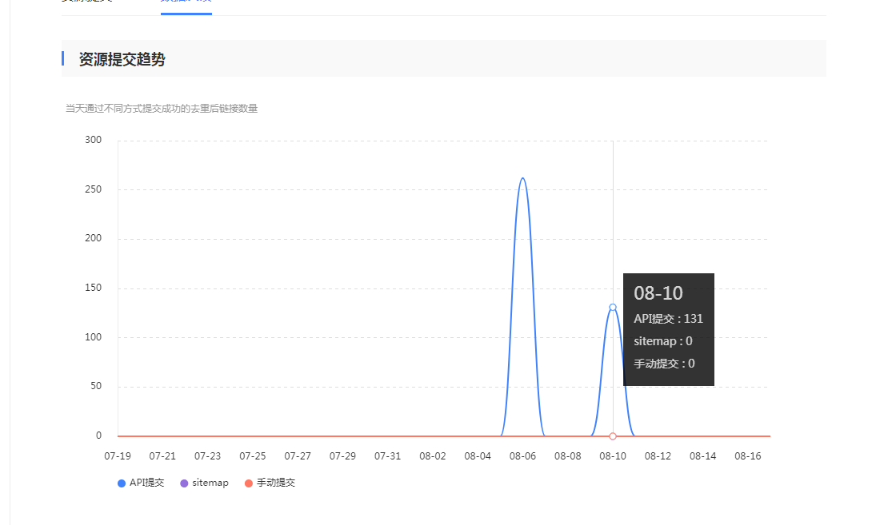Click the tooltip line API提交 : 131
Screen dimensions: 880x525
click(668, 318)
